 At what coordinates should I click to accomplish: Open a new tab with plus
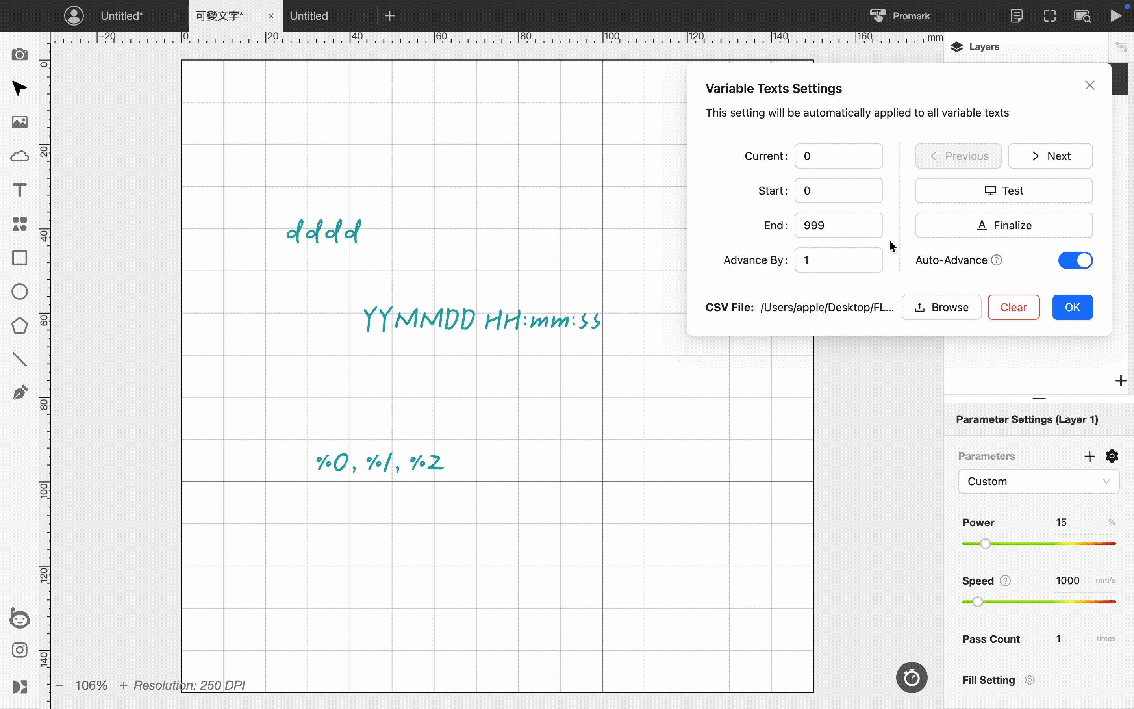pos(390,16)
